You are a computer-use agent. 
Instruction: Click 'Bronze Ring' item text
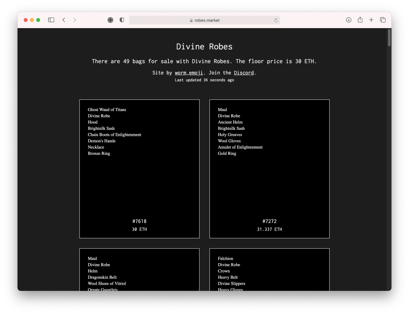click(x=99, y=153)
